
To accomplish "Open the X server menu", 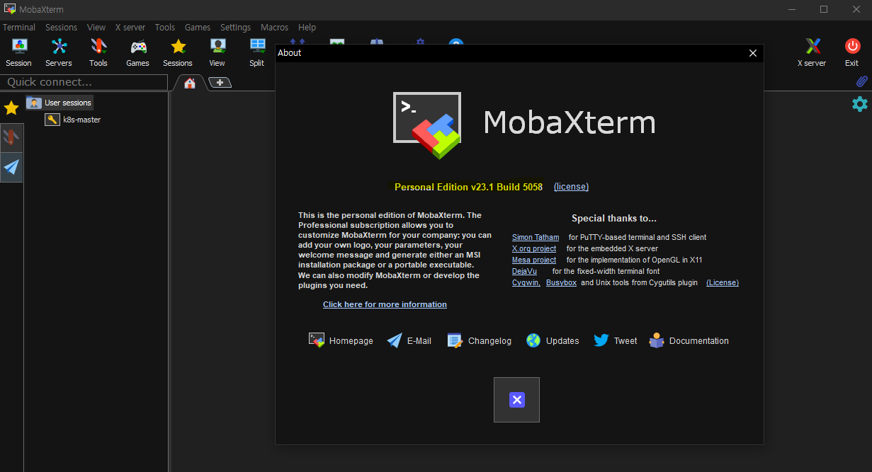I will (130, 28).
